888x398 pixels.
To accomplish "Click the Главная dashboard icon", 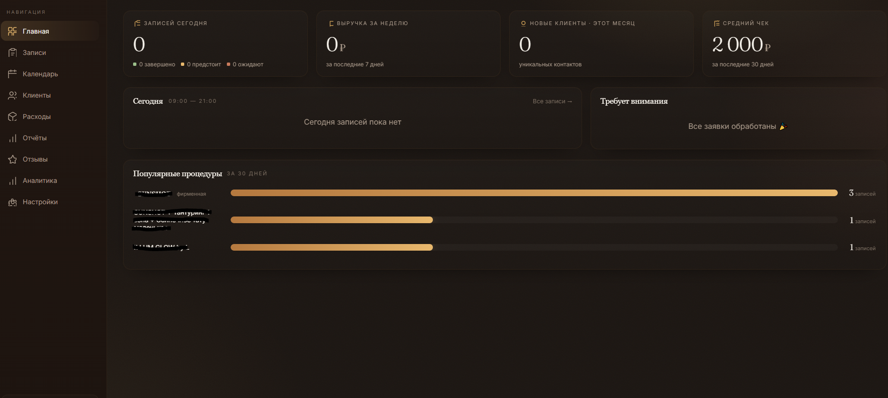I will tap(12, 31).
